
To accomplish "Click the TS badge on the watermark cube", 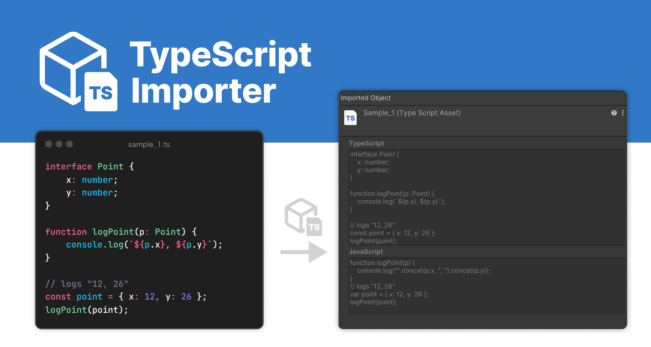I will point(314,227).
